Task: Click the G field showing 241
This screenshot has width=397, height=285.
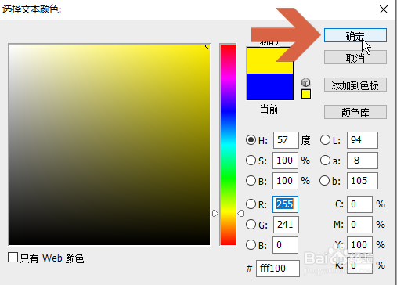Action: coord(286,225)
